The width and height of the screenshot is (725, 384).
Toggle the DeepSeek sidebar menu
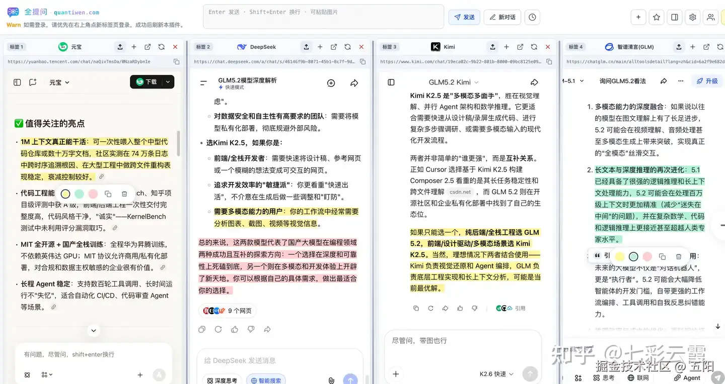203,83
